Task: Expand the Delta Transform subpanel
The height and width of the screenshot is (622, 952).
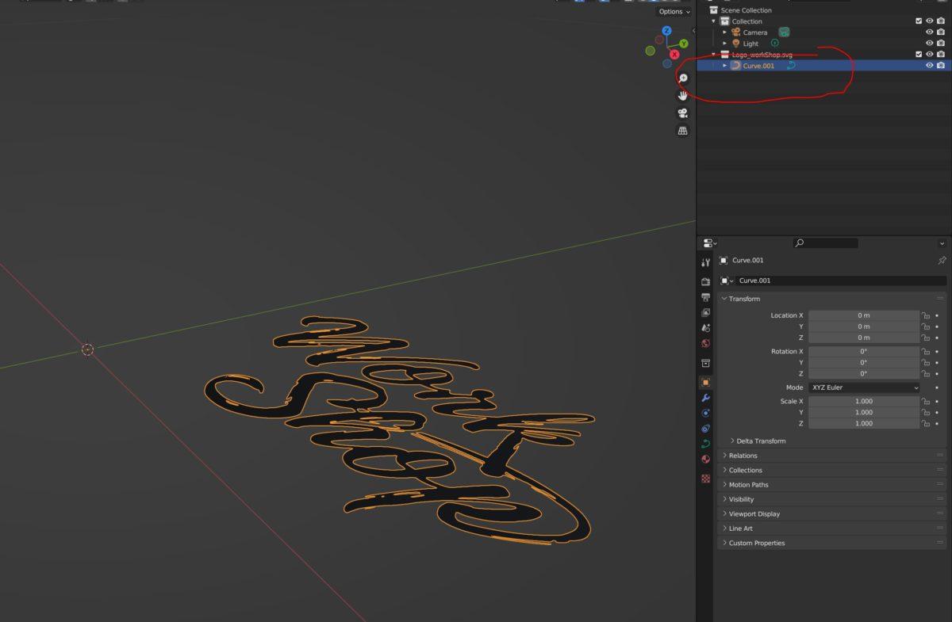Action: pyautogui.click(x=757, y=441)
